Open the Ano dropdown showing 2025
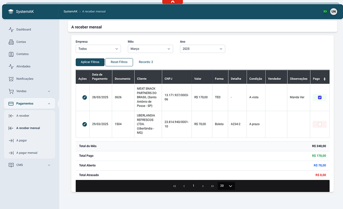Screen dimensions: 343x209 coord(202,49)
